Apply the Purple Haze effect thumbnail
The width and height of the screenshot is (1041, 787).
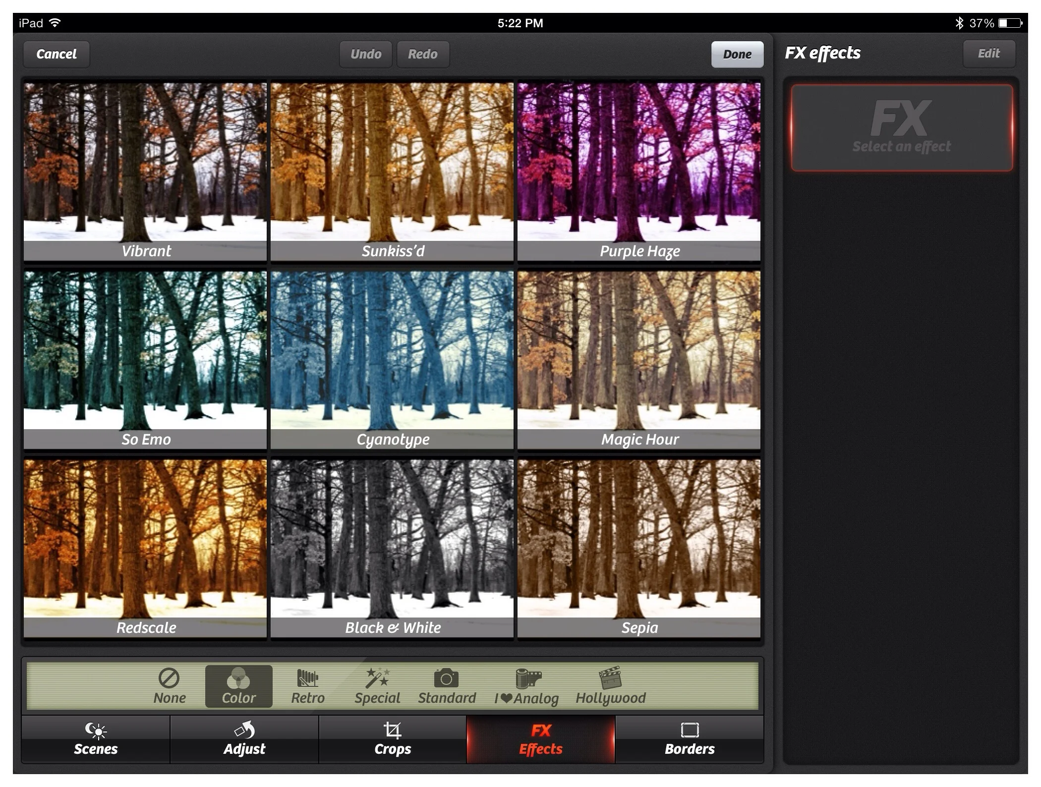click(x=639, y=171)
